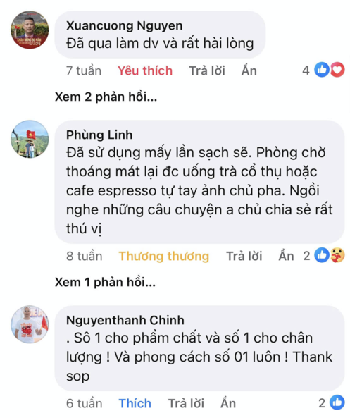Expand Xem 1 phản hồi replies
The image size is (350, 418).
tap(105, 282)
